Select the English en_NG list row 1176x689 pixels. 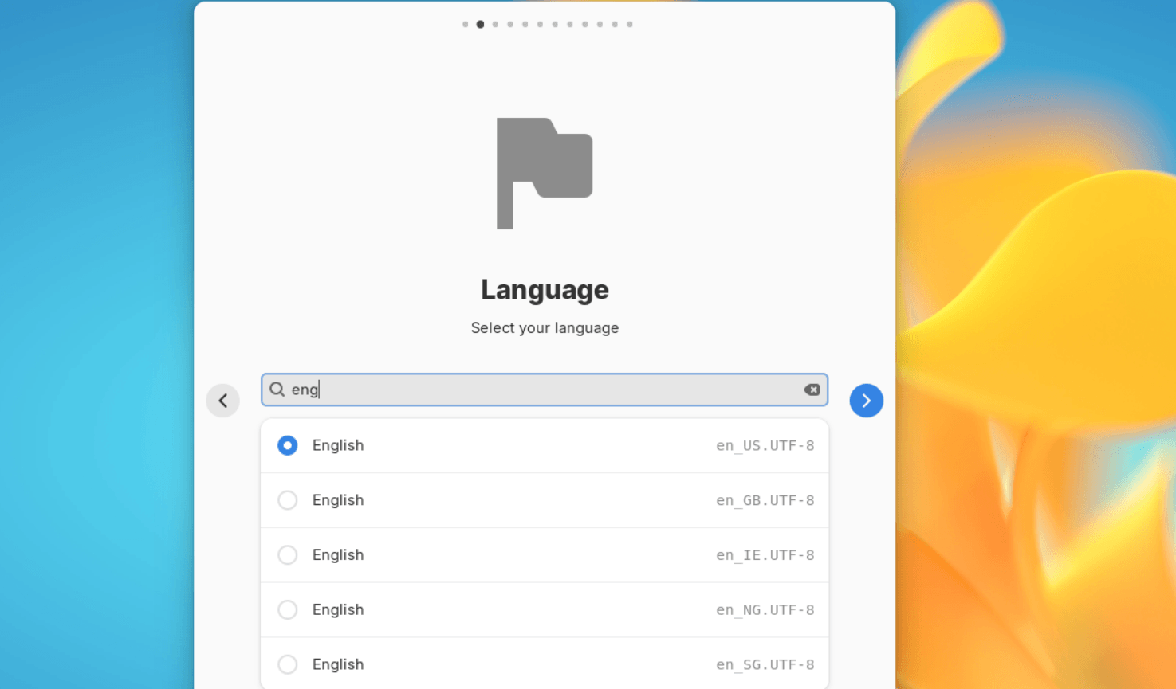click(545, 609)
